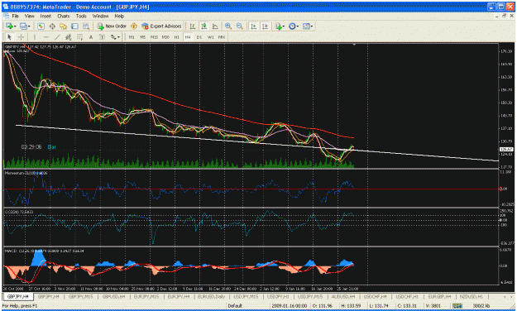
Task: Switch timeframe to M30
Action: click(x=165, y=37)
